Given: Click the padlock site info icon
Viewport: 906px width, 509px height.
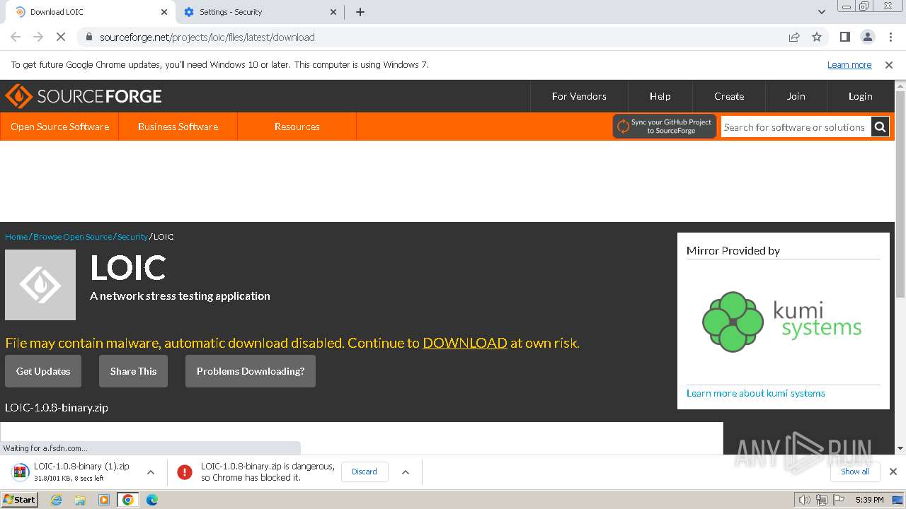Looking at the screenshot, I should pyautogui.click(x=88, y=37).
